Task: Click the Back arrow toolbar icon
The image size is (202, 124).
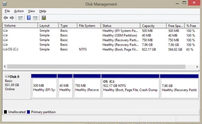Action: coord(5,18)
